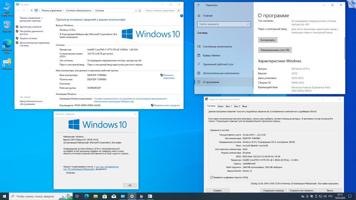Switch to the Звук 1 tab
356x200 pixels.
pyautogui.click(x=229, y=106)
